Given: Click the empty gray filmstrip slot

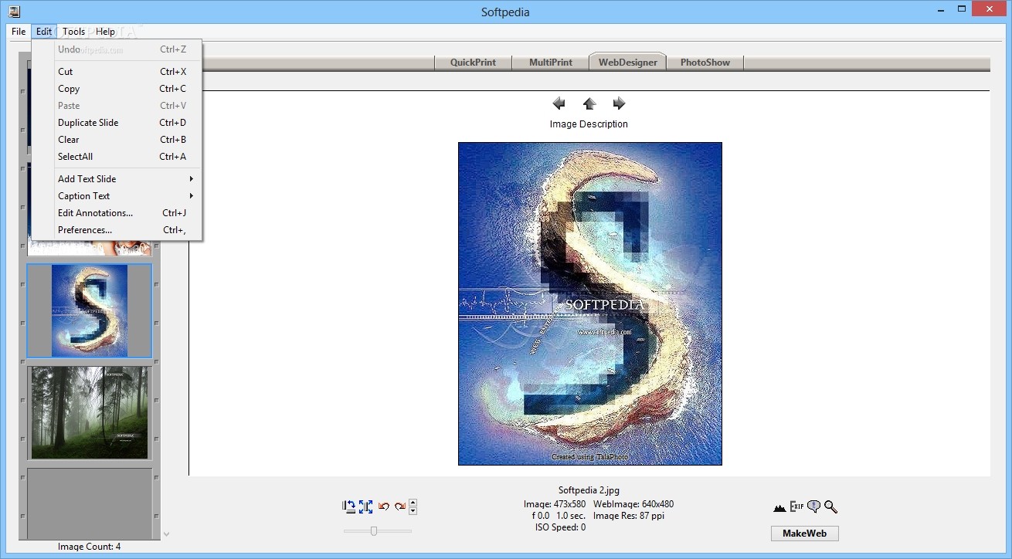Looking at the screenshot, I should [90, 503].
